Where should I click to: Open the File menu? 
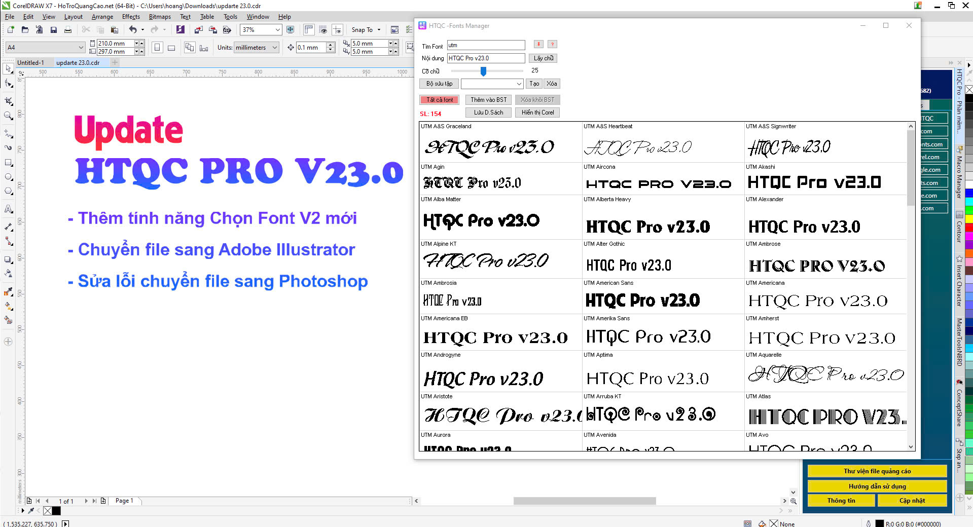pyautogui.click(x=10, y=17)
